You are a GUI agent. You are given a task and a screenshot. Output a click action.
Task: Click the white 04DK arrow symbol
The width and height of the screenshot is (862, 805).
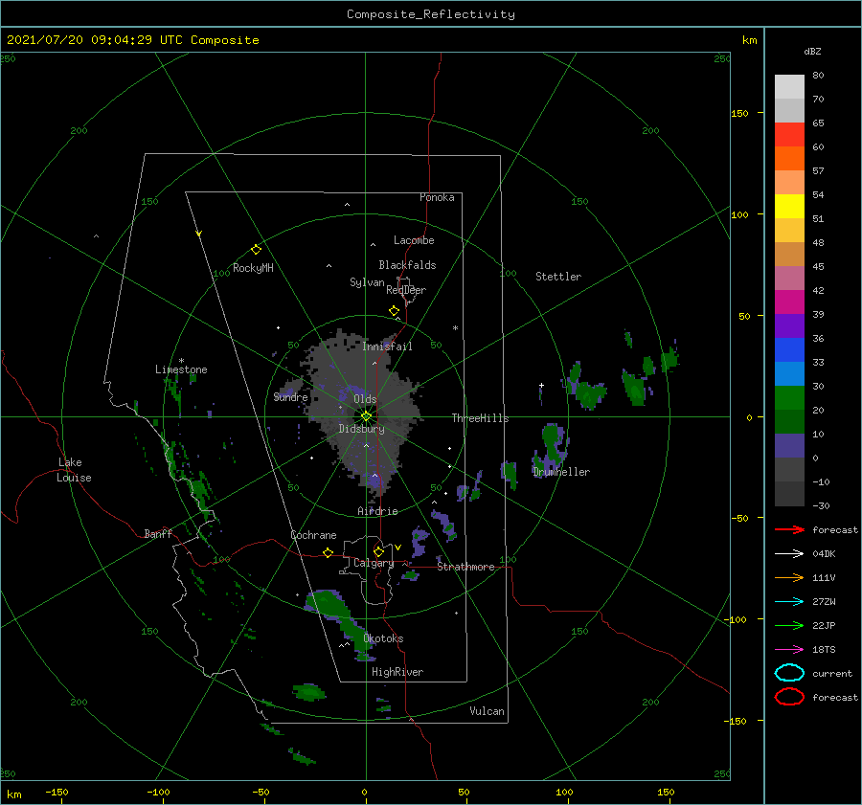789,553
